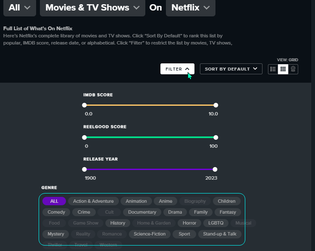Select the badge-style view icon
Image resolution: width=315 pixels, height=251 pixels.
(293, 69)
